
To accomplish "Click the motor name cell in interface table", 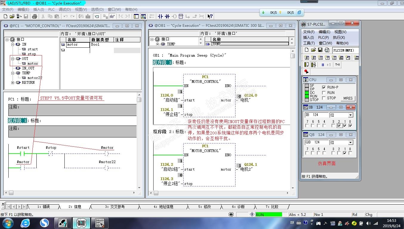I will tap(78, 45).
